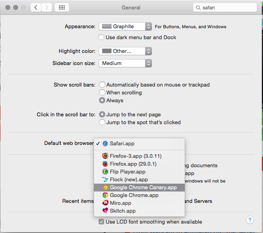Select 'When scrolling' scroll bar option
263x233 pixels.
[102, 93]
